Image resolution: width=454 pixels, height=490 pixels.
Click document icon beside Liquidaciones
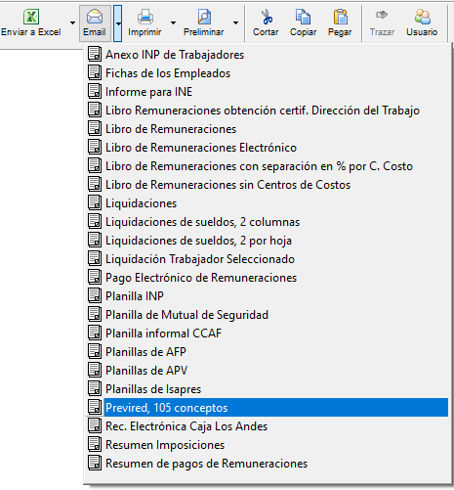(95, 202)
